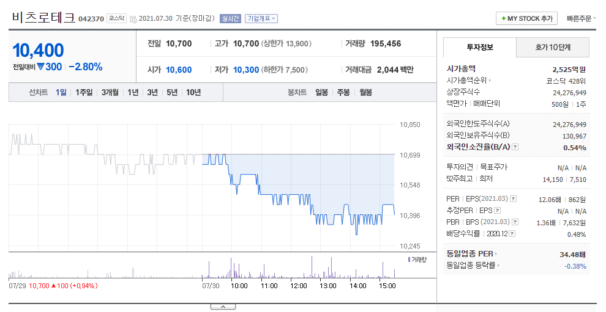Open the 동일업종 PER link
Viewport: 606px width, 312px height.
point(470,254)
